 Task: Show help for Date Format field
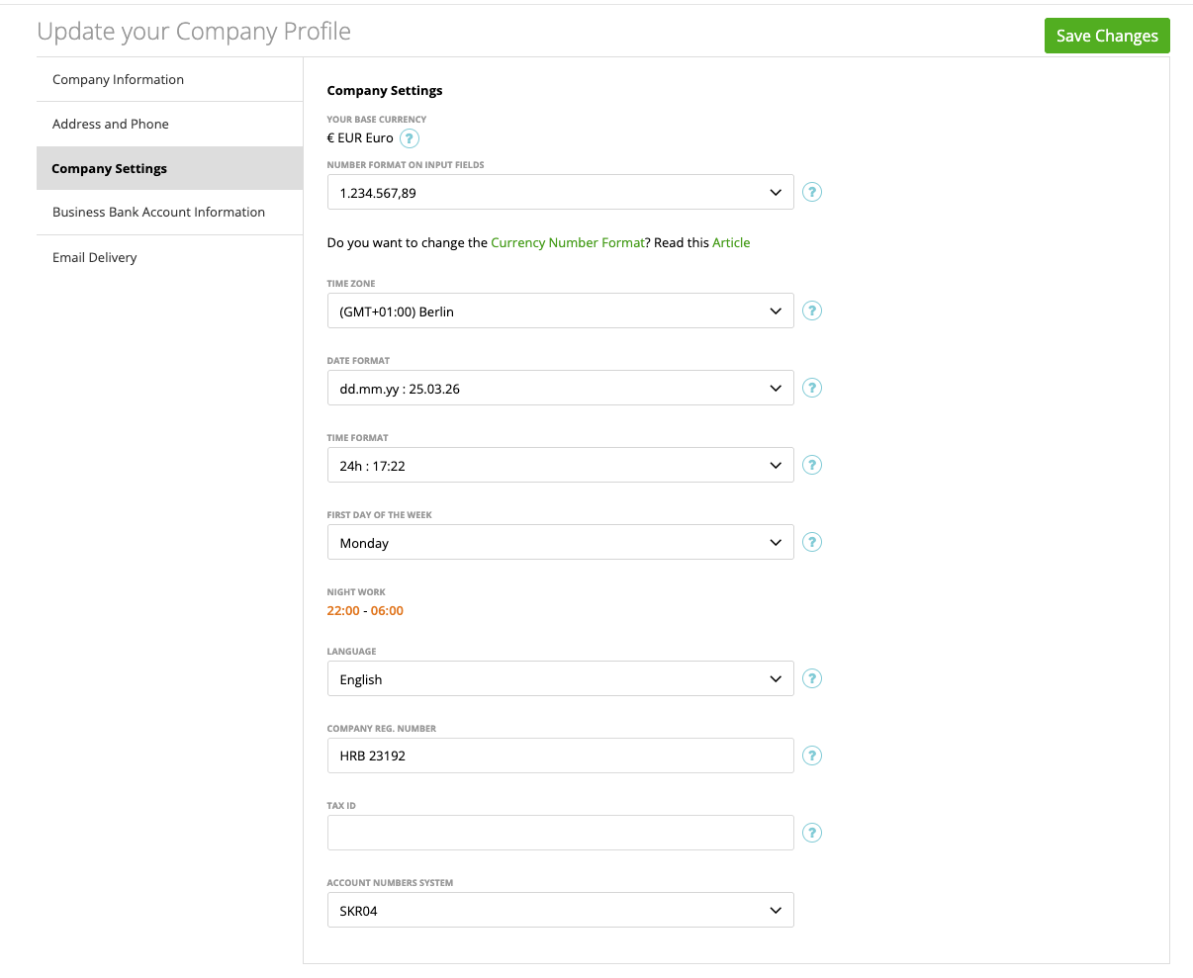[811, 388]
